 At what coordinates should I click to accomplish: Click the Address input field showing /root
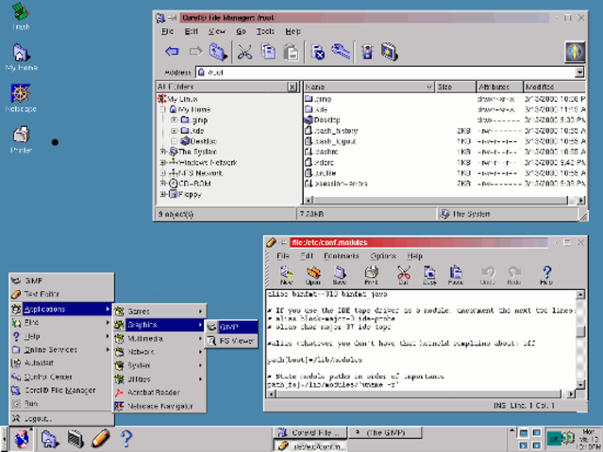386,73
